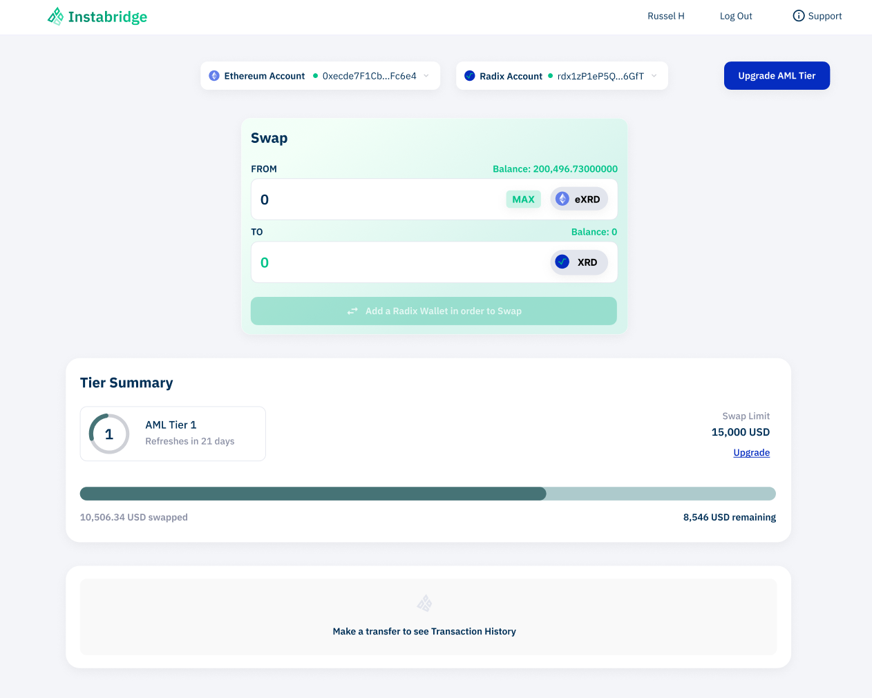Click the AML Tier 1 card

pyautogui.click(x=173, y=434)
